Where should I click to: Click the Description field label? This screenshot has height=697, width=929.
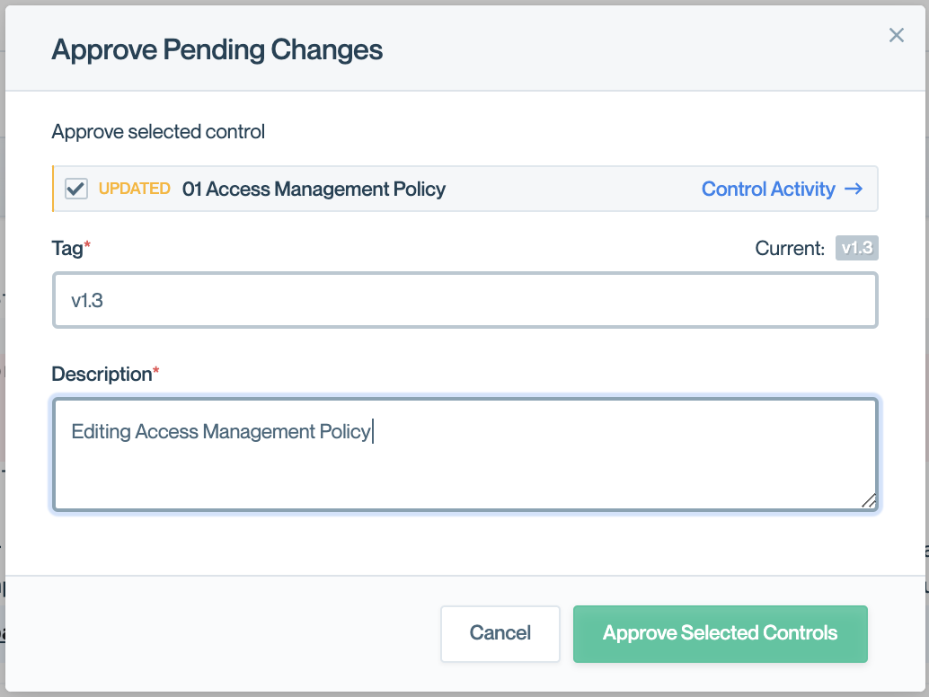click(102, 374)
